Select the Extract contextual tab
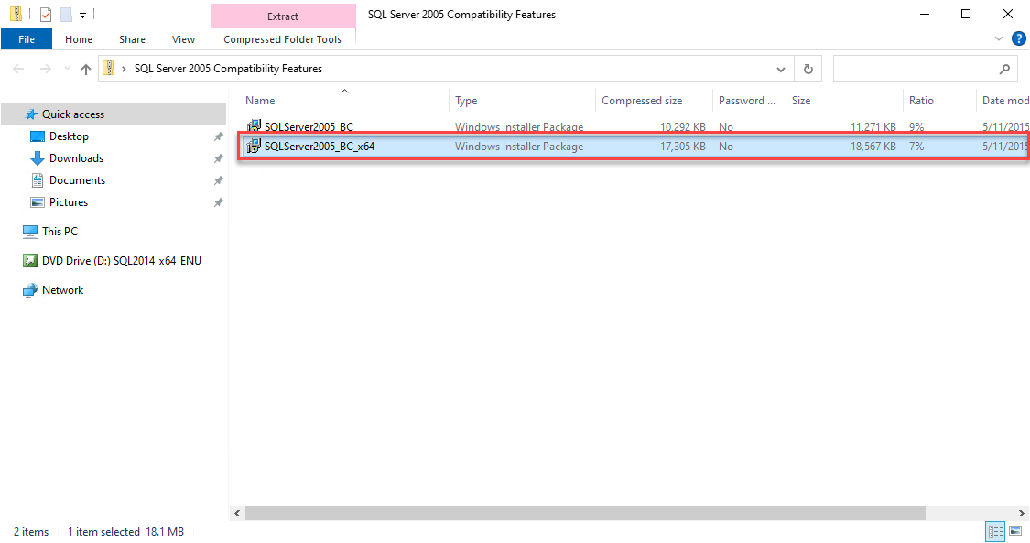 [283, 16]
